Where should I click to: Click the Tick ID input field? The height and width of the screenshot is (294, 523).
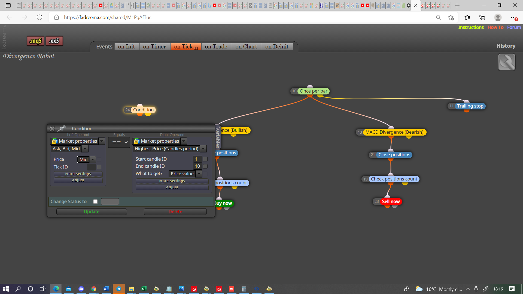click(x=91, y=167)
